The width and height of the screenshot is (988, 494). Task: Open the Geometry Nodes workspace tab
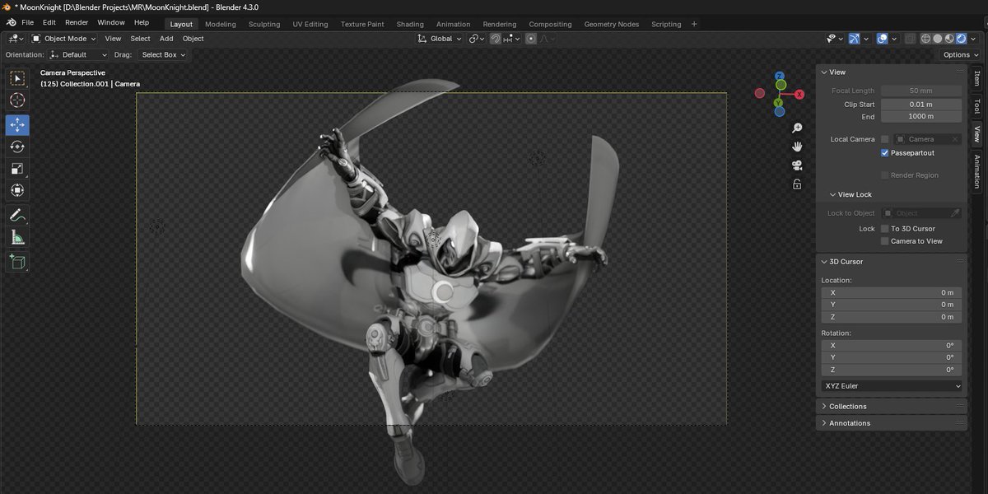[612, 24]
